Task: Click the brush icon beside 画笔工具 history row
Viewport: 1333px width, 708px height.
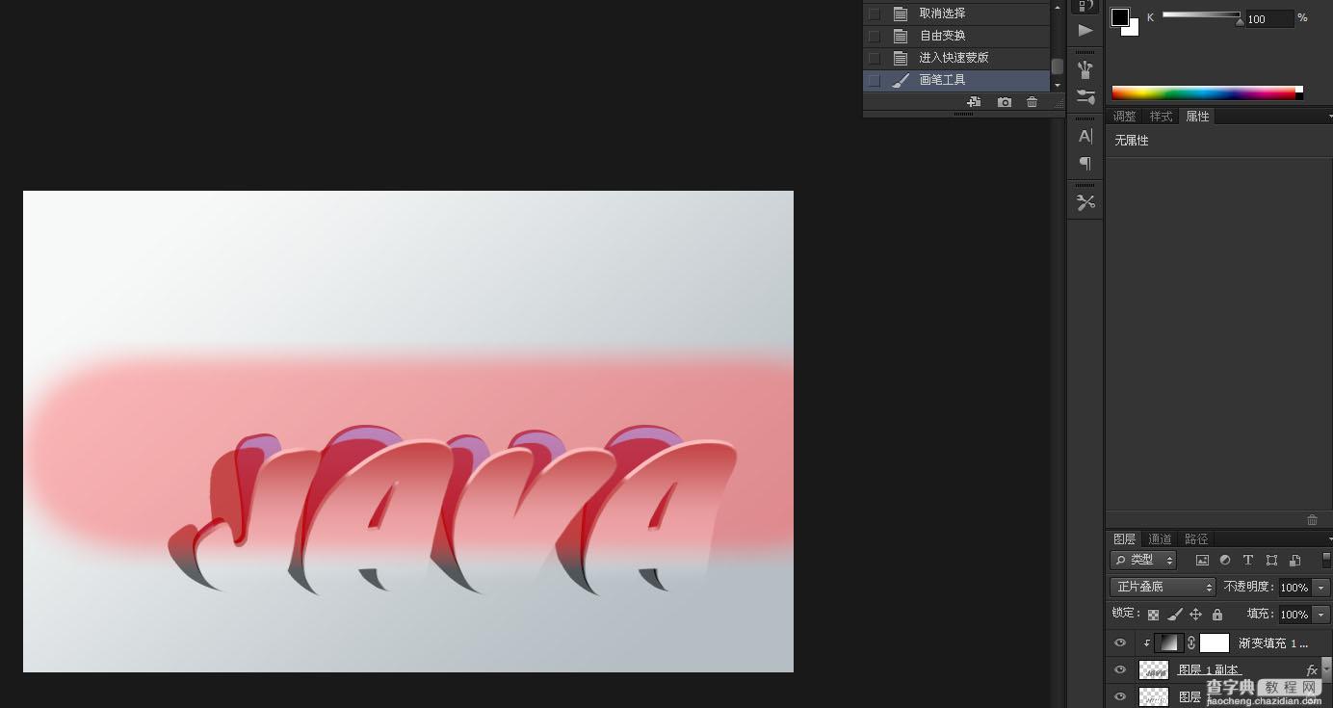Action: [x=901, y=80]
